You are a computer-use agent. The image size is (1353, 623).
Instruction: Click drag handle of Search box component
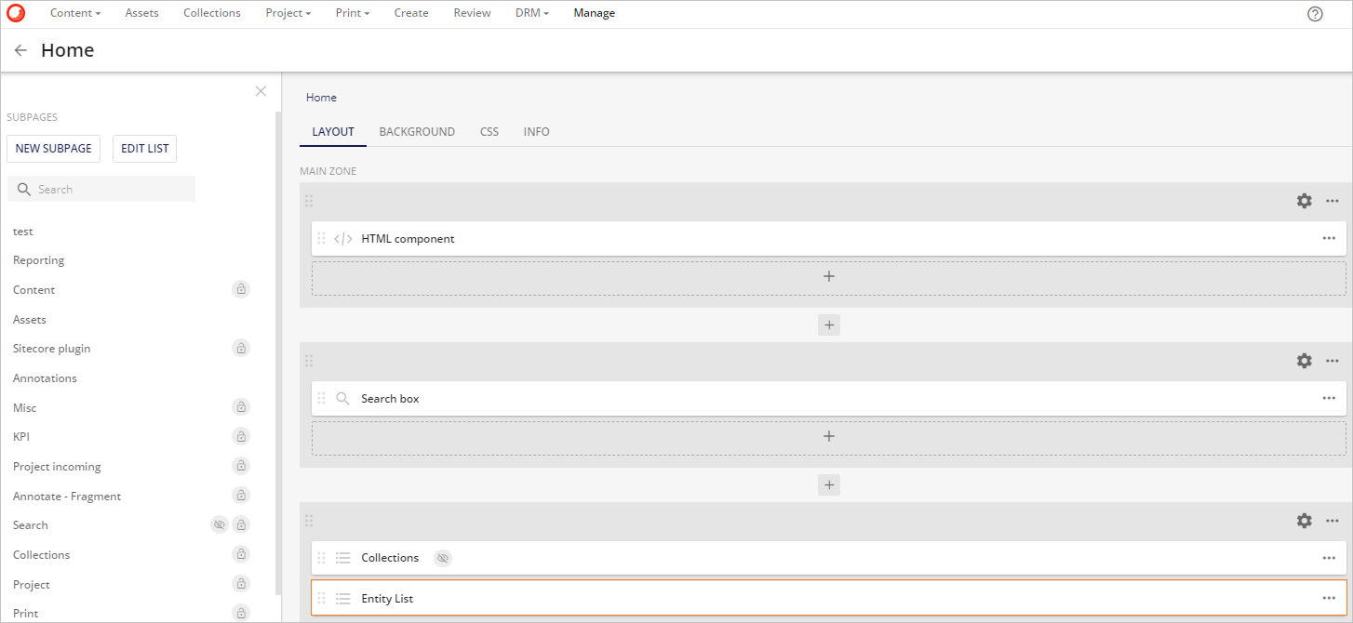[321, 399]
